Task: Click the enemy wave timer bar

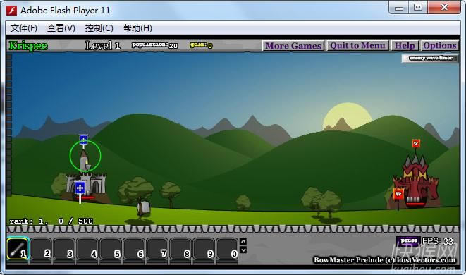Action: tap(430, 59)
